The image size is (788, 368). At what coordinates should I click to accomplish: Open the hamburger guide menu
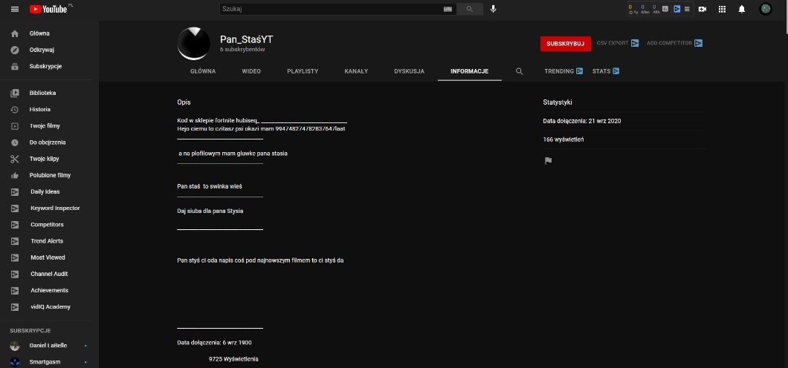pyautogui.click(x=14, y=9)
